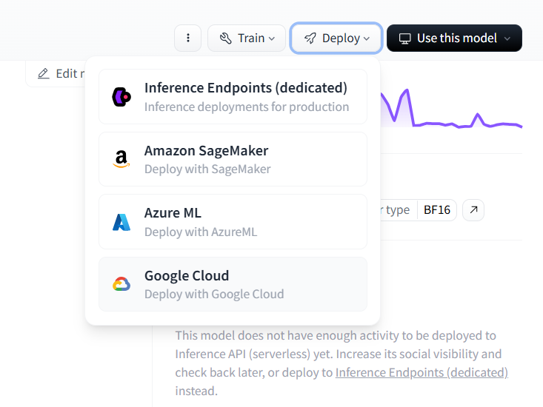Click the Amazon logo icon
Image resolution: width=543 pixels, height=407 pixels.
pos(121,159)
